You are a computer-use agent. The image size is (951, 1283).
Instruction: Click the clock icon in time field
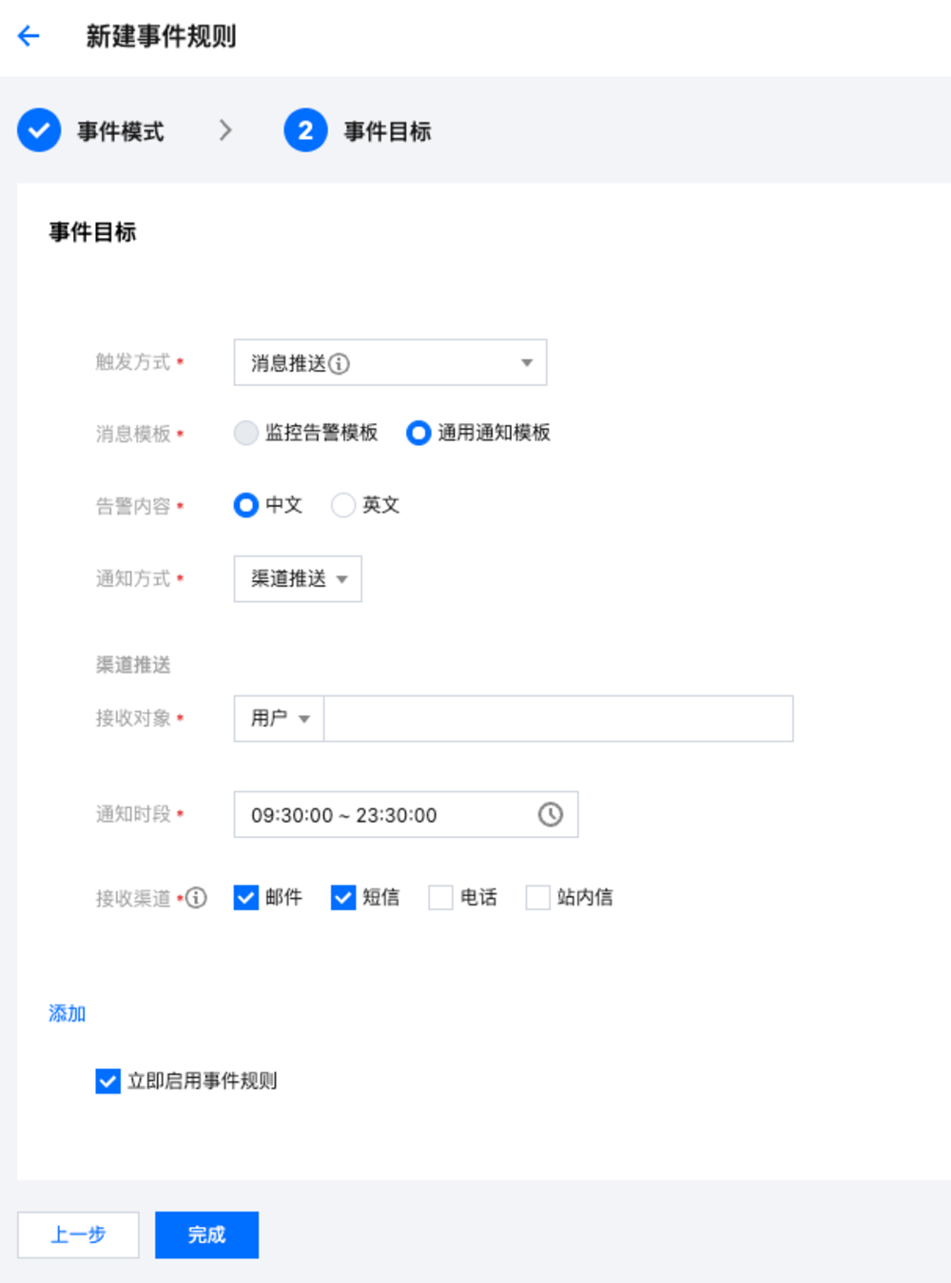[551, 814]
